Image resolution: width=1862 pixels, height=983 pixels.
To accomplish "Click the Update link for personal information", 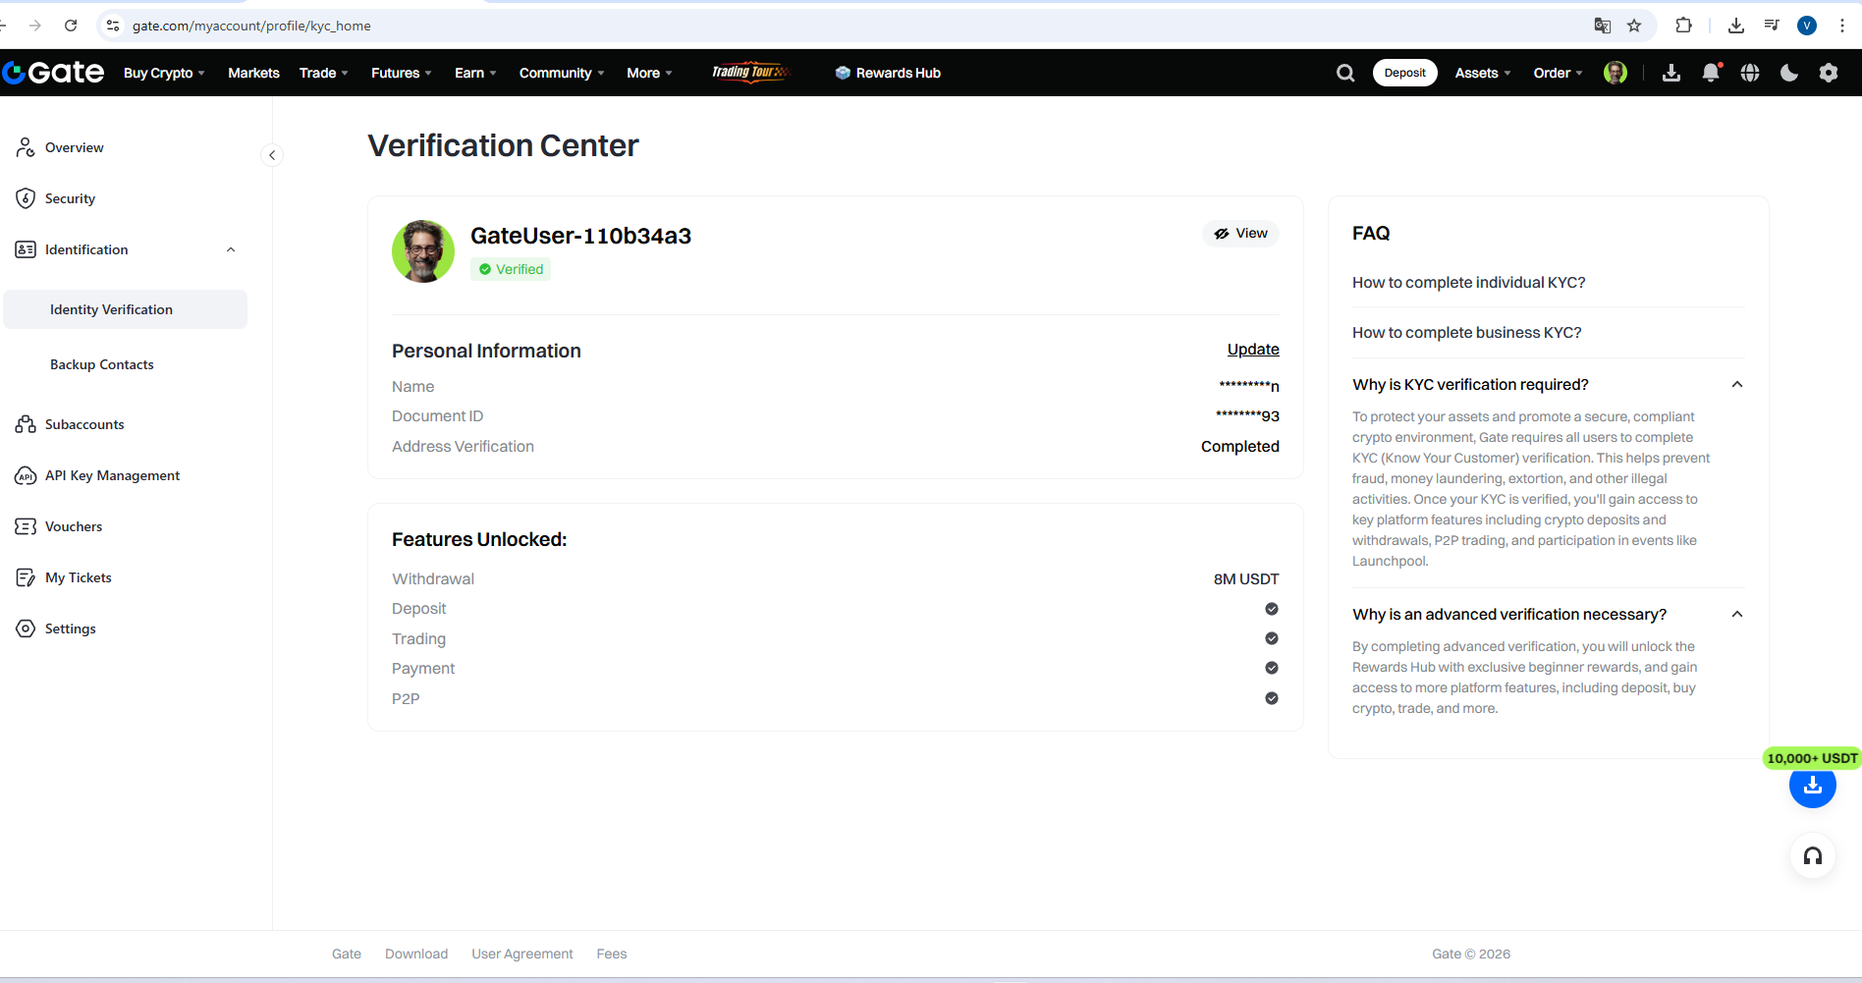I will pyautogui.click(x=1253, y=350).
